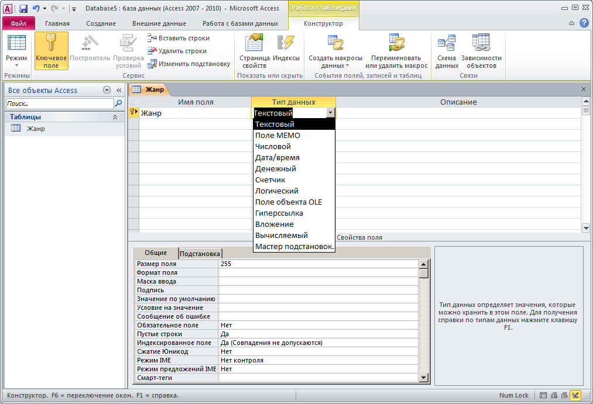Toggle the Страница свойств property sheet
This screenshot has width=593, height=404.
[254, 51]
